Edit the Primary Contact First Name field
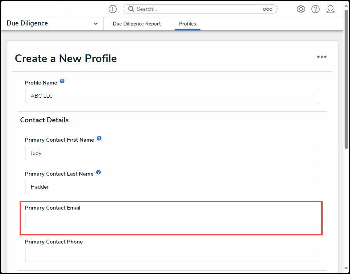The height and width of the screenshot is (274, 350). [172, 153]
